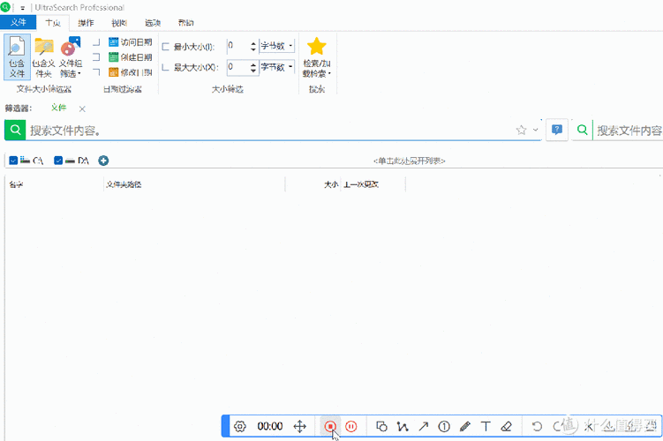This screenshot has height=441, width=663.
Task: Open the 最大大小 unit dropdown (字节数)
Action: point(277,67)
